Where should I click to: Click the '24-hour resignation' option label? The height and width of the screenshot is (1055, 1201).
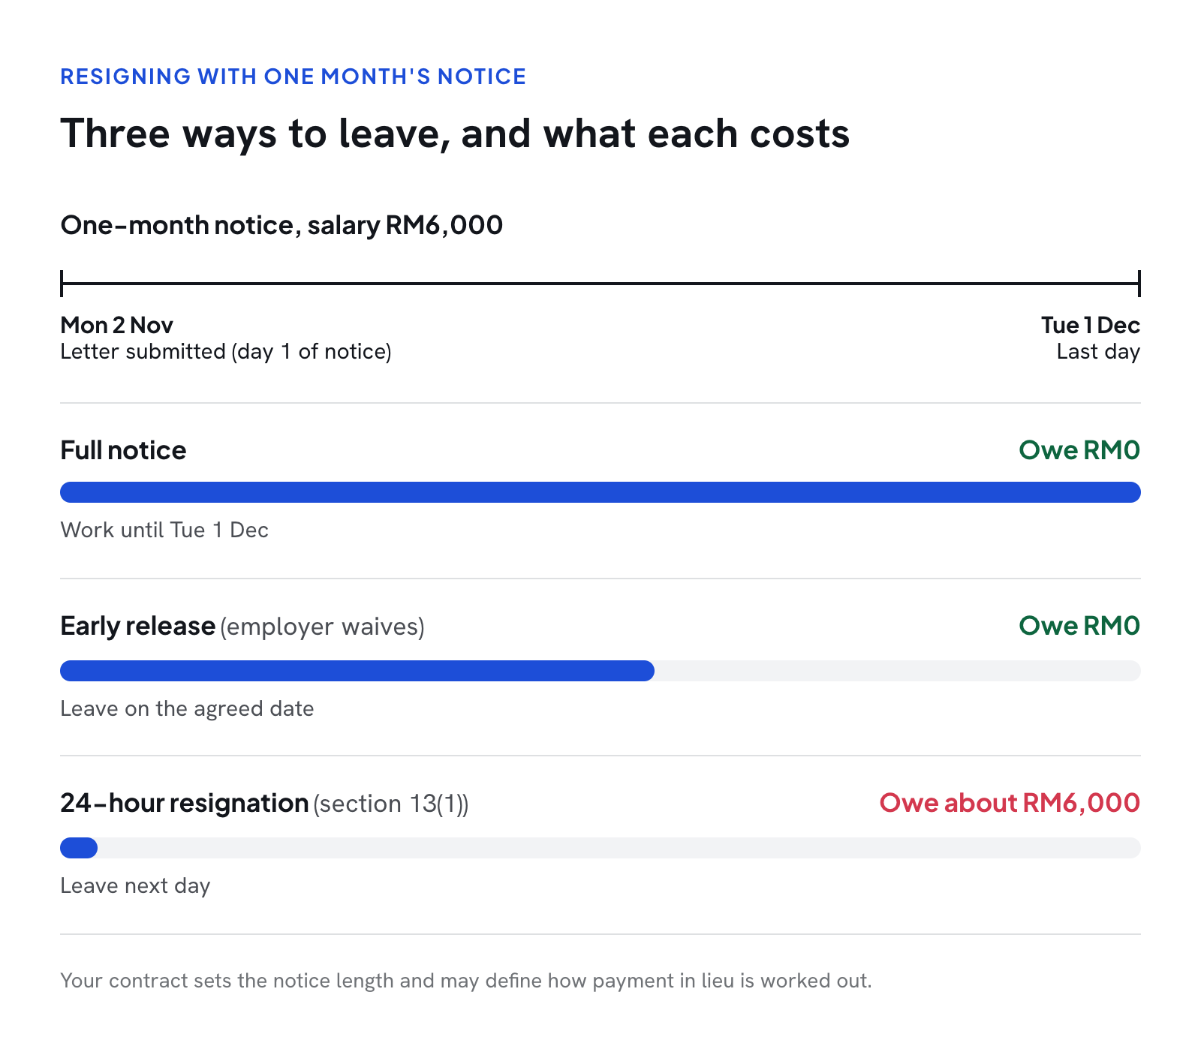[x=184, y=803]
